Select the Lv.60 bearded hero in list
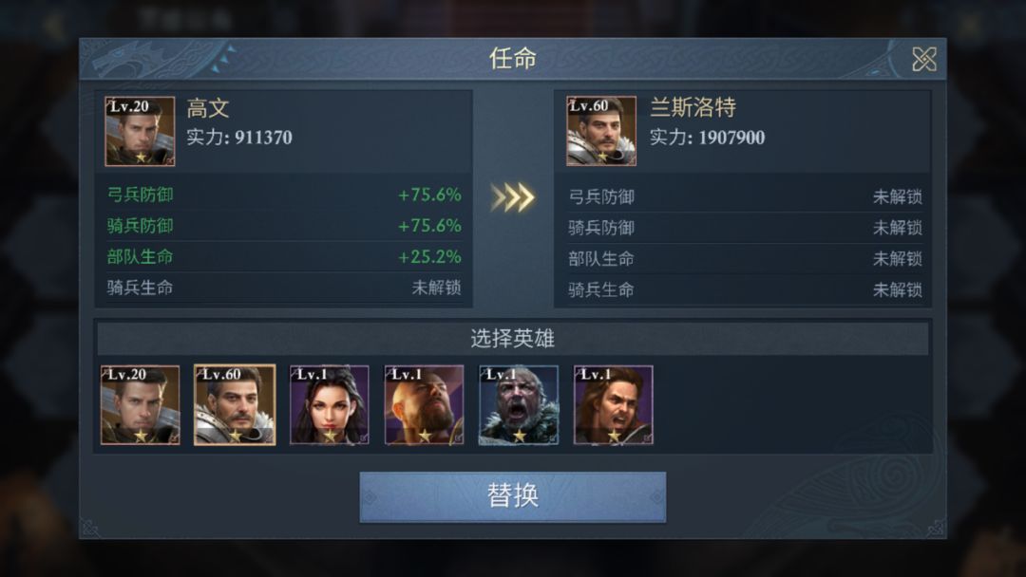This screenshot has height=577, width=1026. coord(235,405)
